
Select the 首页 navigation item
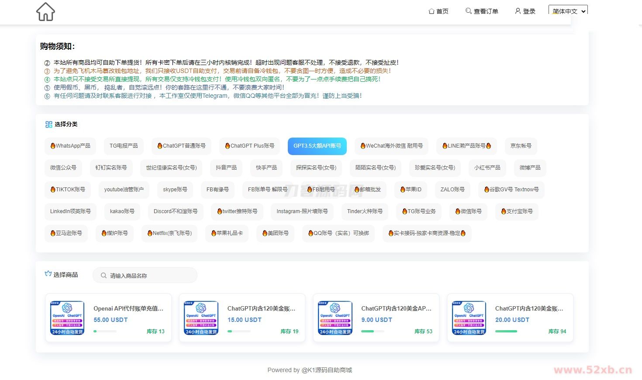(x=442, y=11)
